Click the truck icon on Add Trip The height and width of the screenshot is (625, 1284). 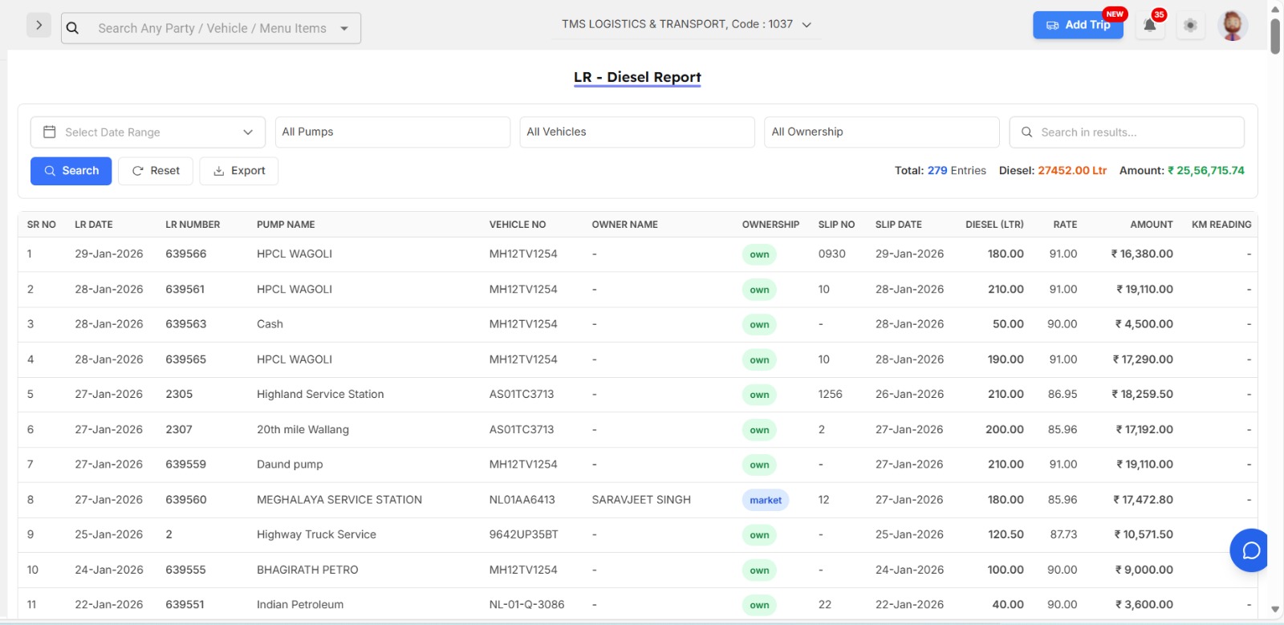point(1052,26)
